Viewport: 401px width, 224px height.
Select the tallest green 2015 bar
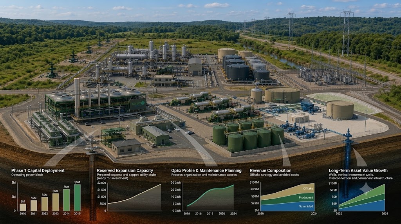[77, 198]
